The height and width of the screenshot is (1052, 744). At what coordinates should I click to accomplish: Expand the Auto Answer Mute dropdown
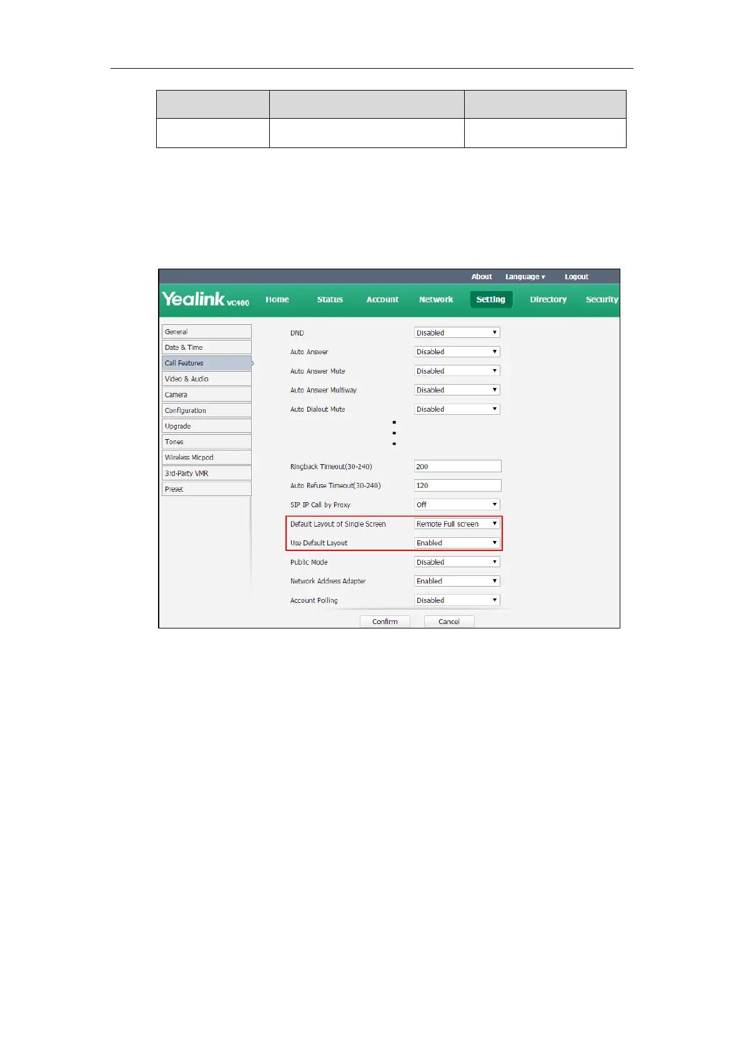(457, 371)
